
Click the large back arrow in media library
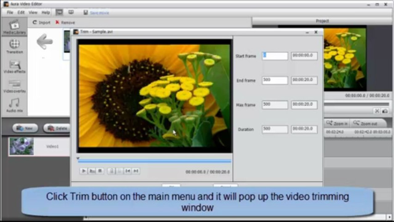[45, 42]
